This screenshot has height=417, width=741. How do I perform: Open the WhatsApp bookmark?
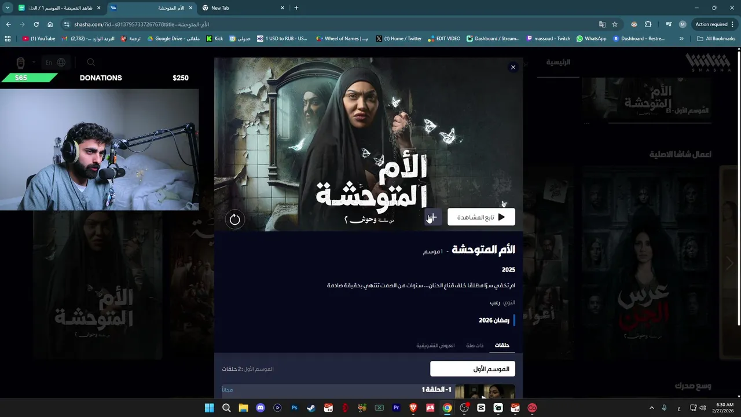tap(591, 39)
